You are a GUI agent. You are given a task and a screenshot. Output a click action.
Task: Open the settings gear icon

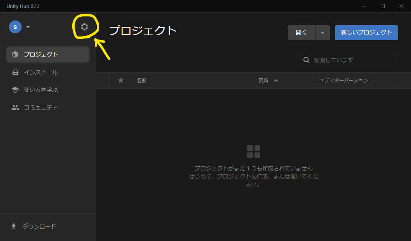point(84,27)
